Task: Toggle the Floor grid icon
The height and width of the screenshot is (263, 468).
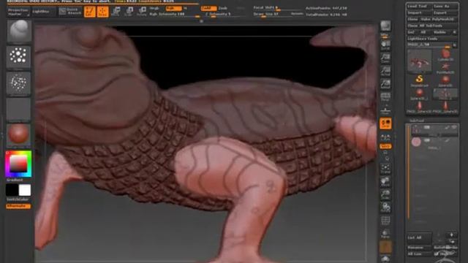Action: coord(385,110)
